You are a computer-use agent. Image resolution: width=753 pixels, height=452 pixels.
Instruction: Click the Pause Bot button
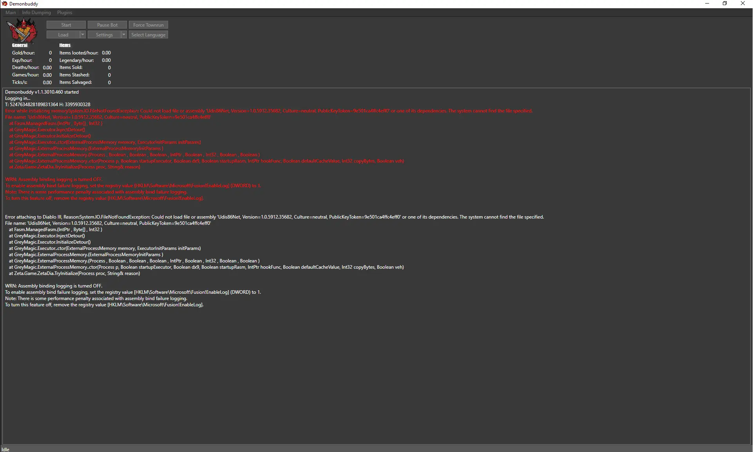point(107,25)
